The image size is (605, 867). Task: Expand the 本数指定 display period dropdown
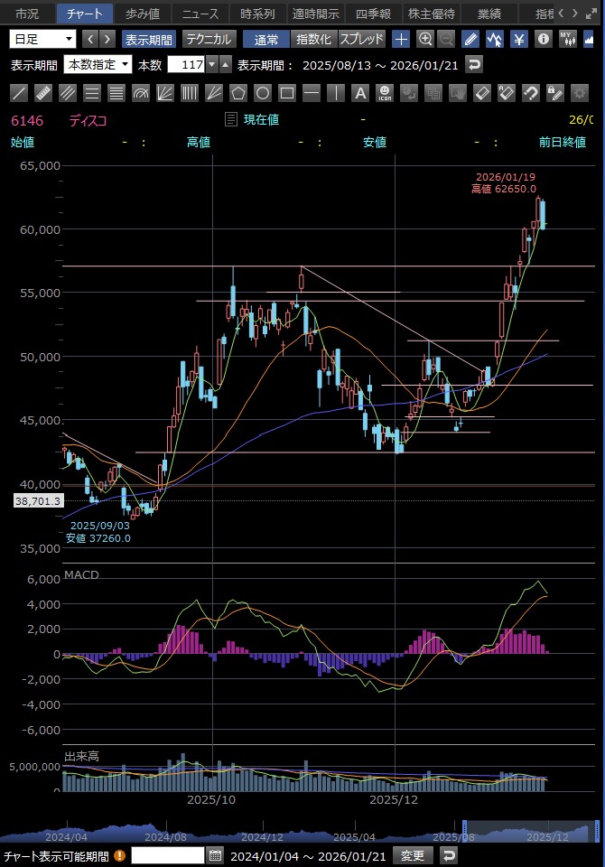tap(98, 65)
